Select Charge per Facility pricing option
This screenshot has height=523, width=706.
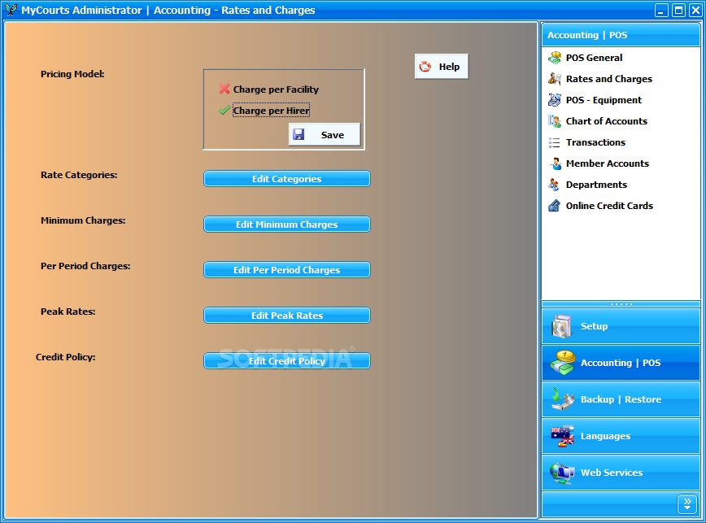coord(269,89)
